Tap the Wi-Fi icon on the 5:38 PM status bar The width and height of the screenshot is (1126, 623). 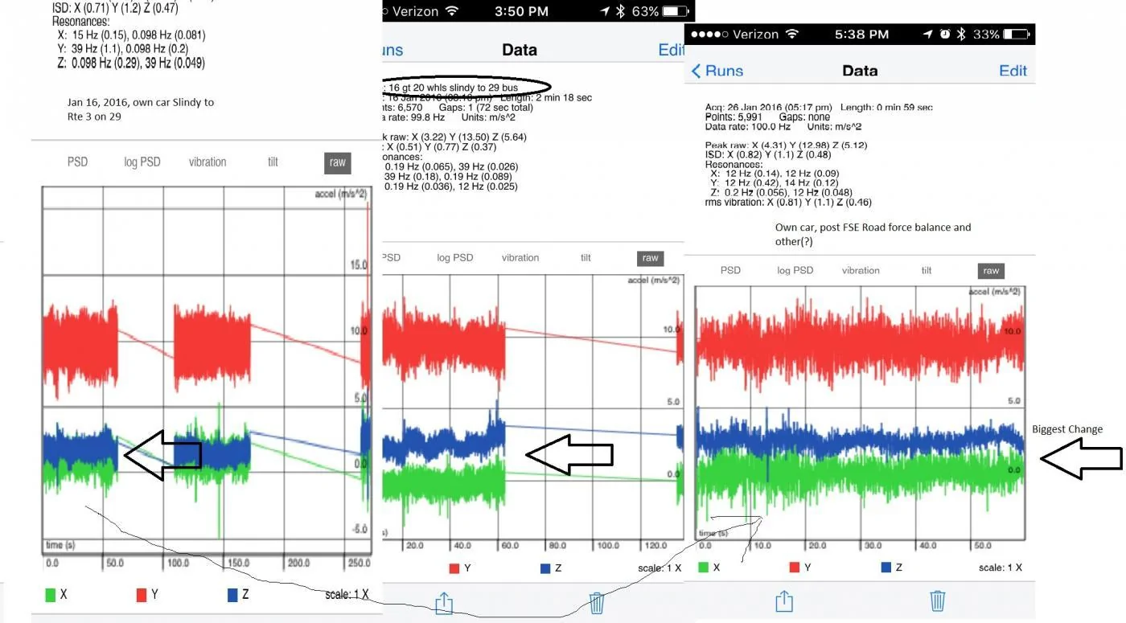(x=793, y=34)
